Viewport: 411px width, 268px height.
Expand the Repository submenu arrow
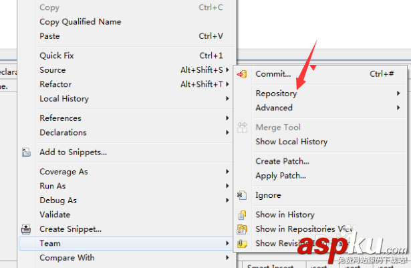click(x=398, y=93)
